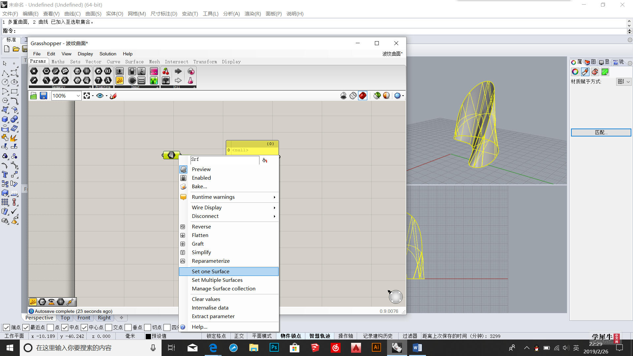
Task: Add green Colour Swatch component icon
Action: 154,80
